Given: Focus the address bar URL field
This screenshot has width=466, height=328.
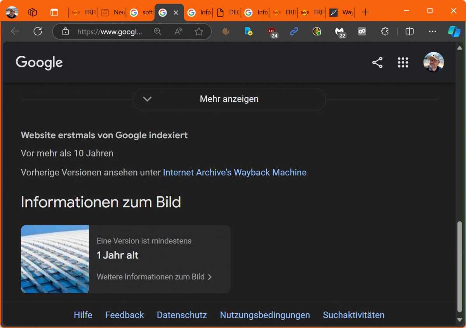Looking at the screenshot, I should [x=110, y=32].
